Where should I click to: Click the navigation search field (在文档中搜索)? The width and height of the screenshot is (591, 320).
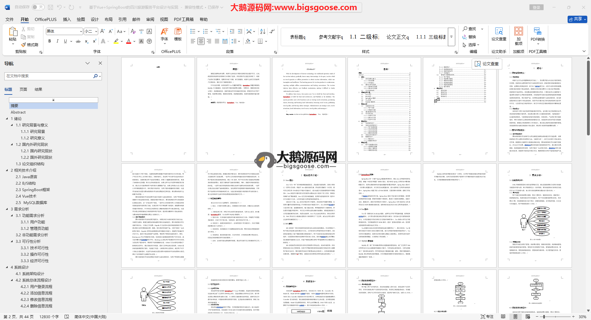pos(49,76)
